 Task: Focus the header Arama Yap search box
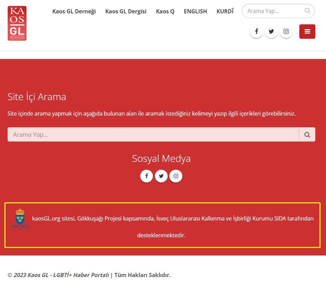pos(274,11)
